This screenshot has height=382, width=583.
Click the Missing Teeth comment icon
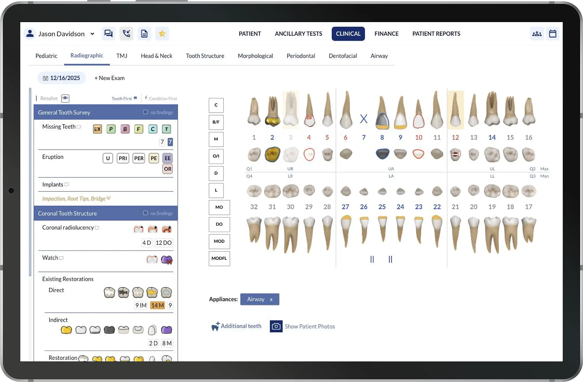coord(79,127)
